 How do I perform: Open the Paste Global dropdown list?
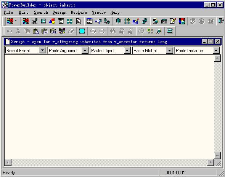[x=169, y=50]
